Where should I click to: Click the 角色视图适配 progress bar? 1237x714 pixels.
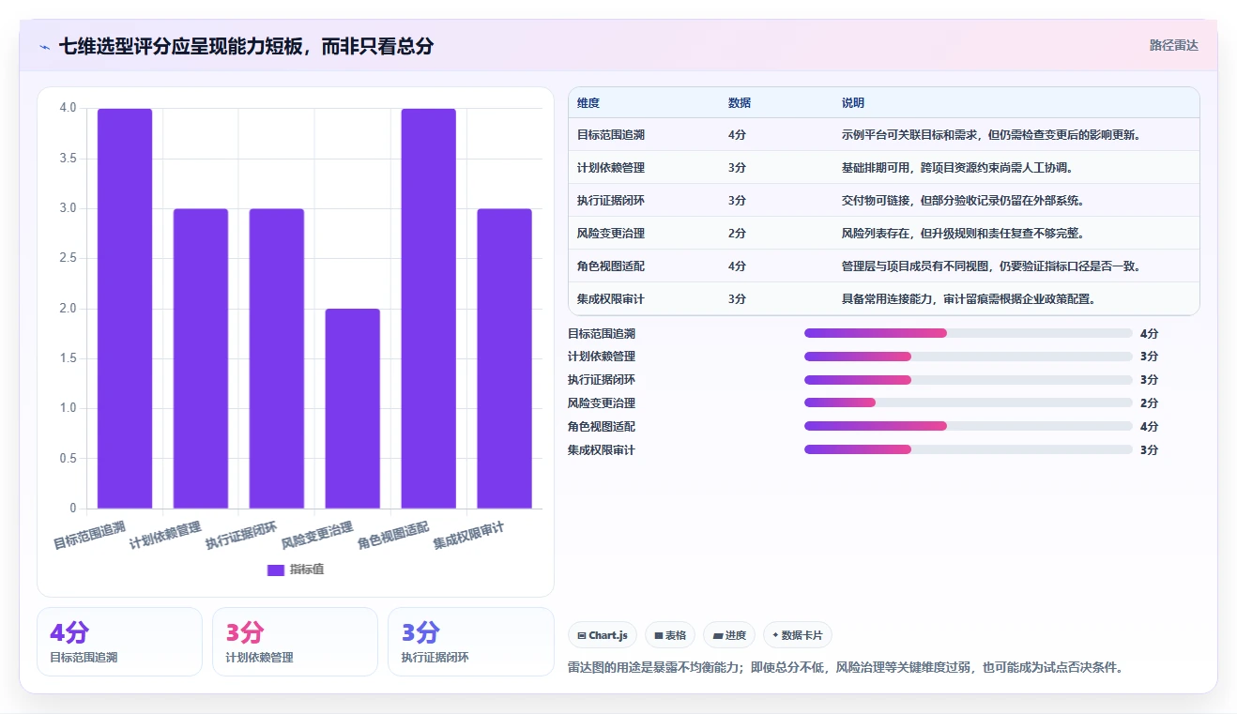[969, 426]
